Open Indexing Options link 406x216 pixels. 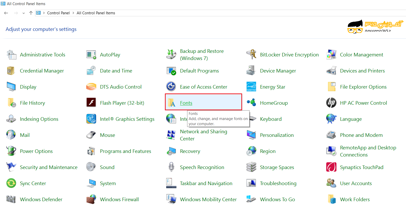click(x=39, y=119)
